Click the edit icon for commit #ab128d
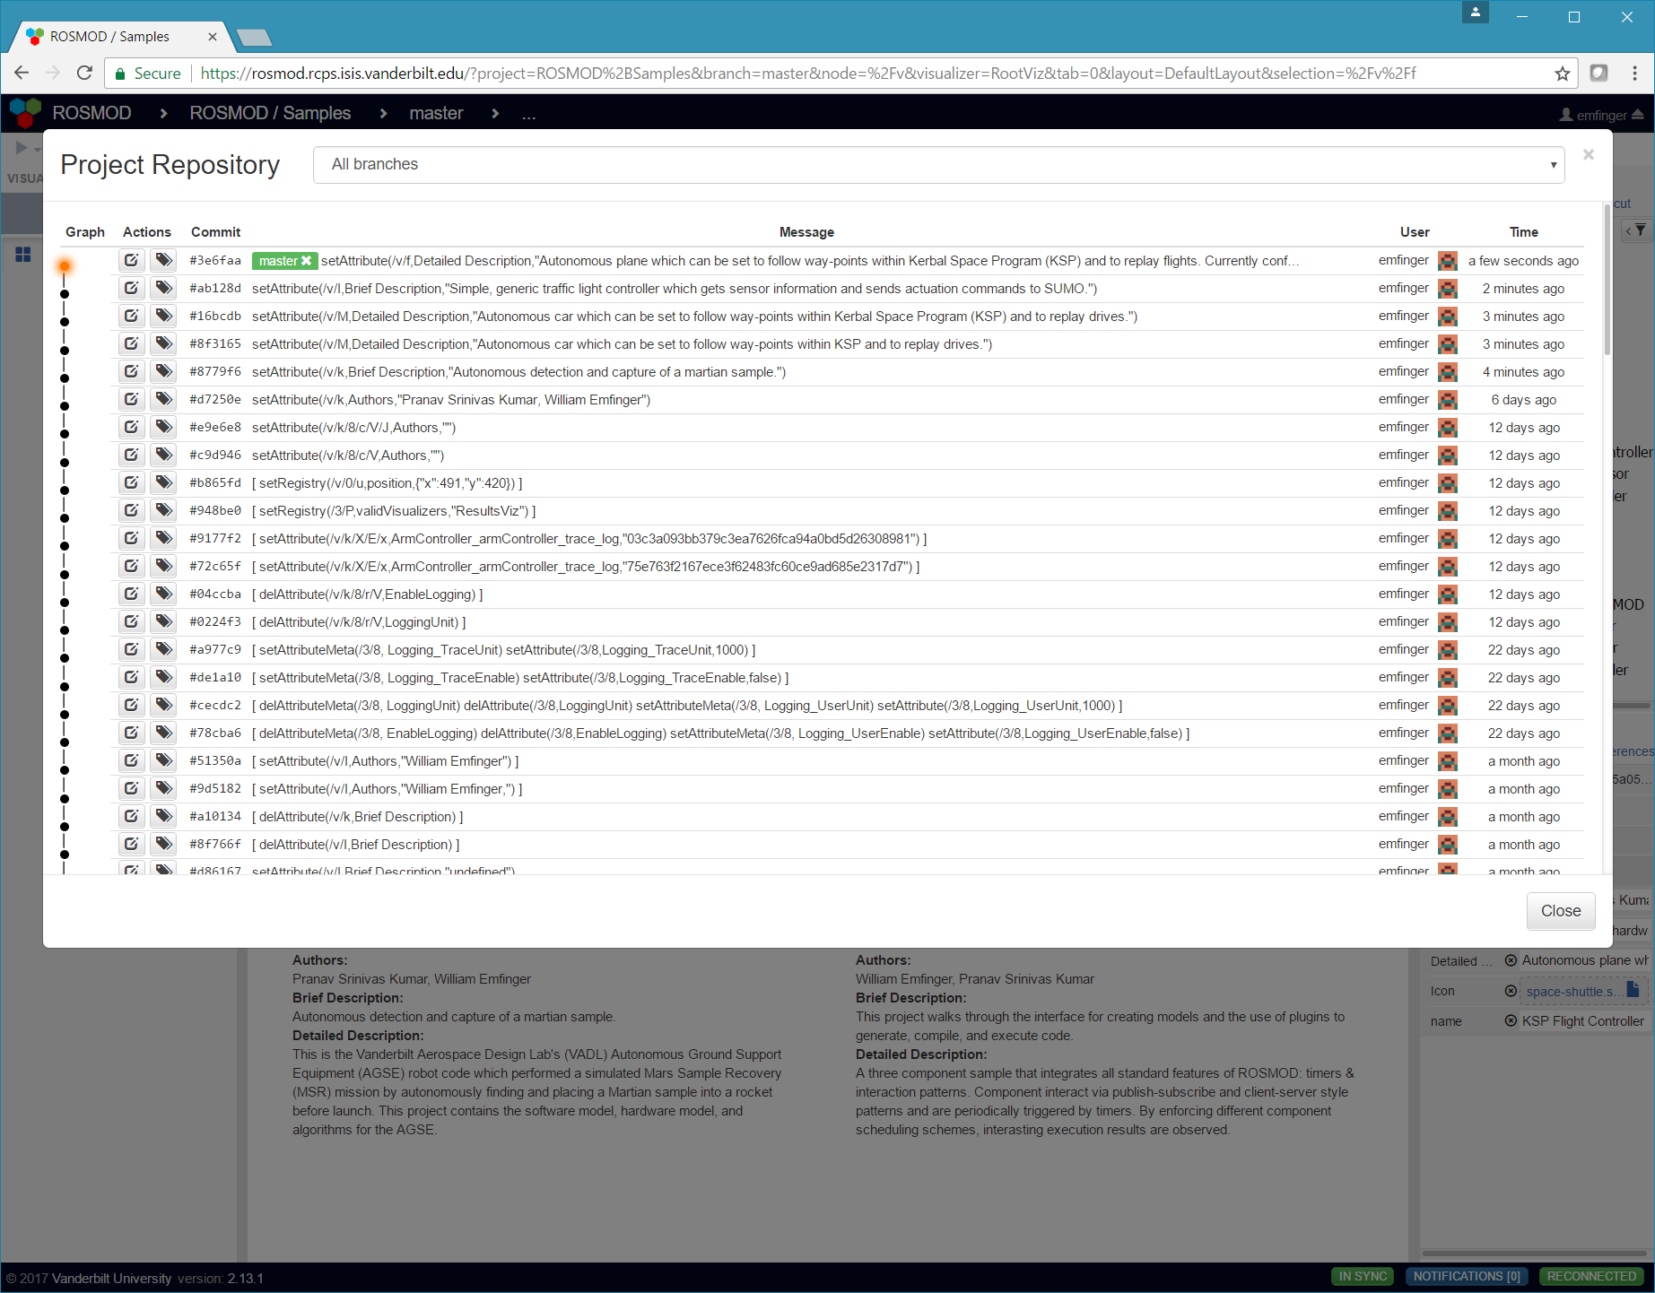The image size is (1655, 1293). (x=131, y=289)
